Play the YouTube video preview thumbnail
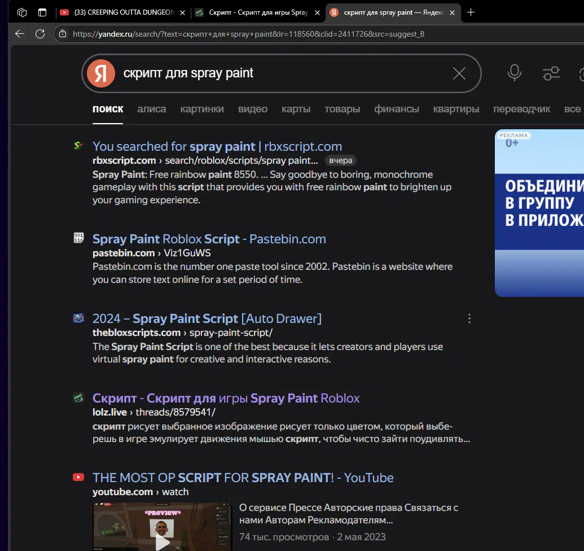 pyautogui.click(x=162, y=526)
